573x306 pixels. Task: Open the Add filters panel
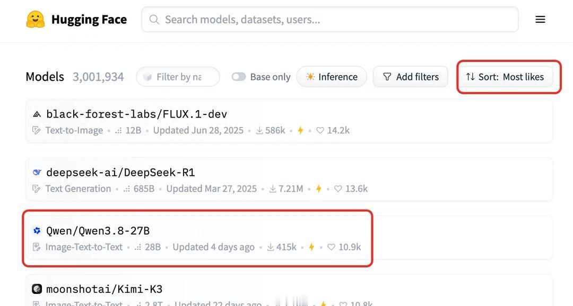[x=410, y=77]
